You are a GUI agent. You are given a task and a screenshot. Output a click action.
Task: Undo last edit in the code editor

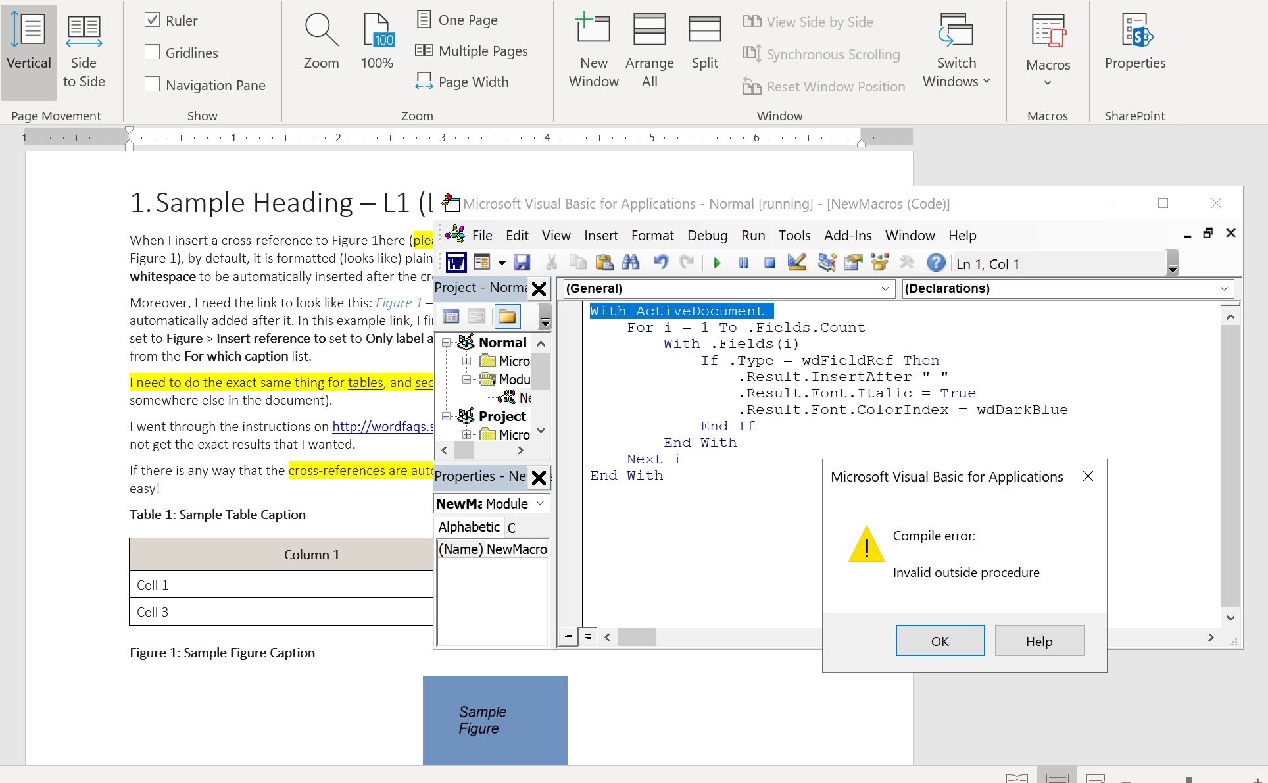coord(660,263)
